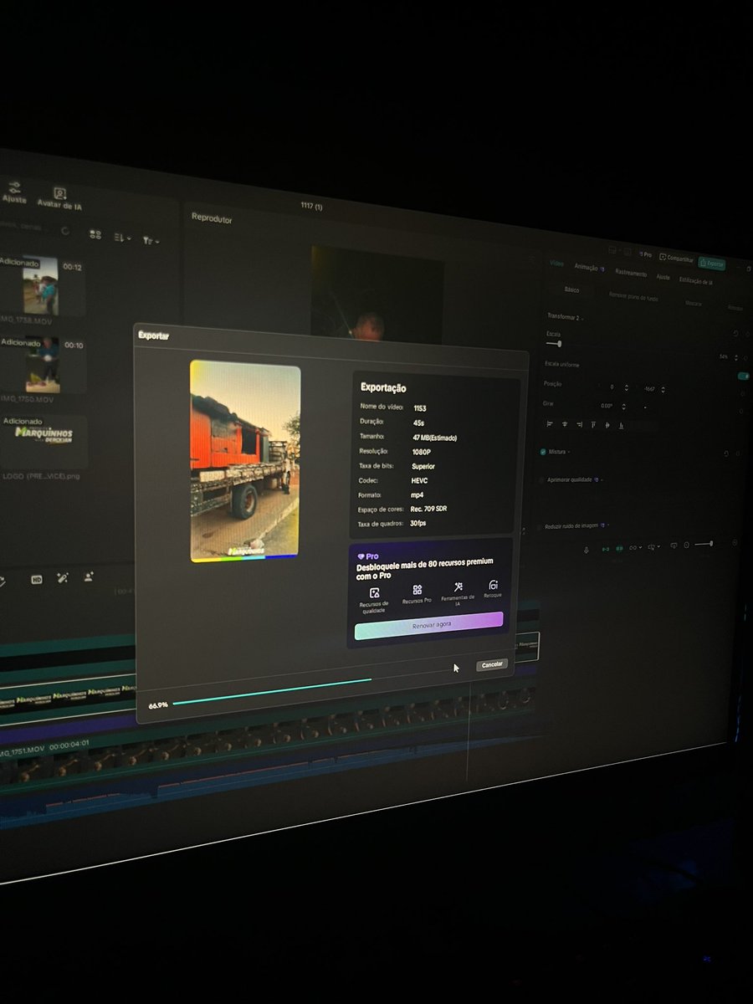Image resolution: width=753 pixels, height=1004 pixels.
Task: Click the Compartilhar button
Action: (677, 259)
